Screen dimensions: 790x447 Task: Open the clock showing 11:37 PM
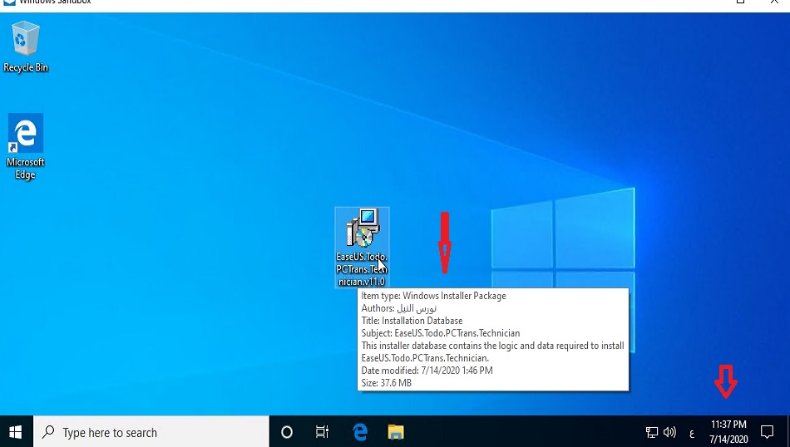tap(728, 432)
